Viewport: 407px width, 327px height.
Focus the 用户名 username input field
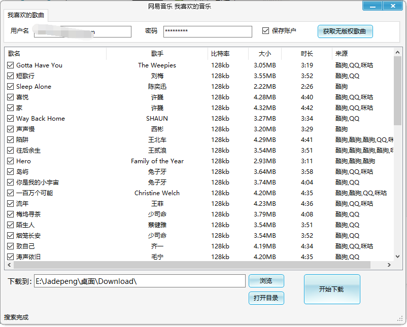[x=83, y=31]
